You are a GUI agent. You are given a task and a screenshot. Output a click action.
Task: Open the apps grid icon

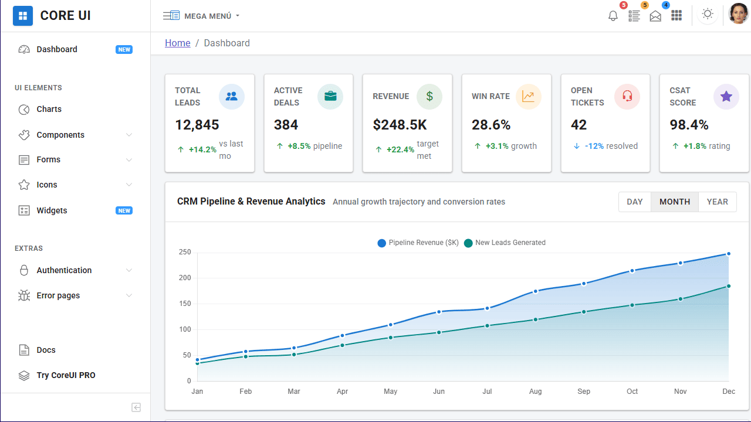(x=676, y=16)
